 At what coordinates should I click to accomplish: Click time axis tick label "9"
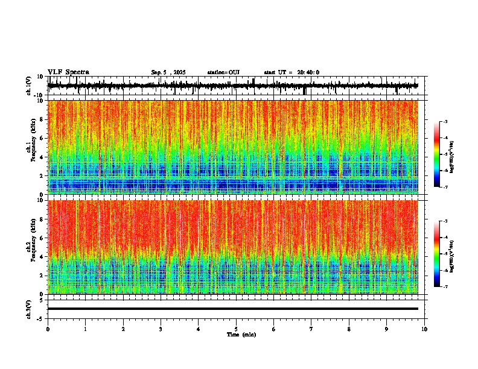tap(386, 329)
